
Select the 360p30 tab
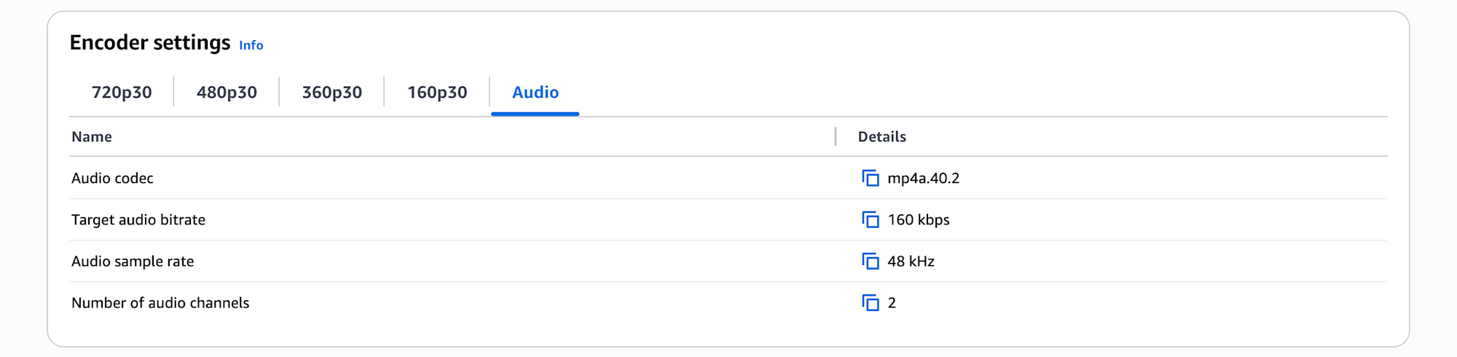tap(331, 93)
